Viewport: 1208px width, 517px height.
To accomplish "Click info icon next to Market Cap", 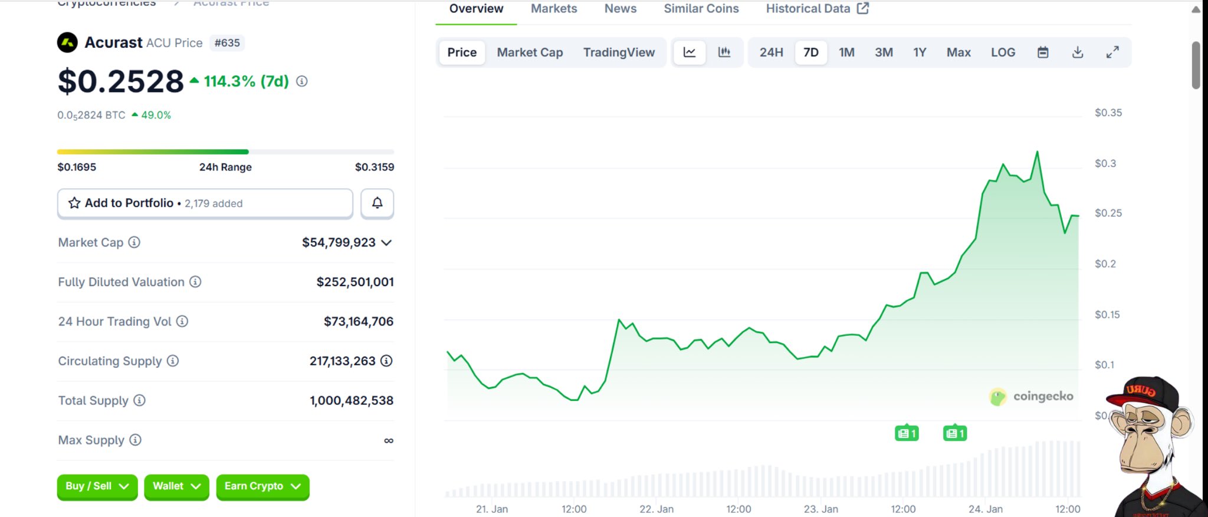I will pyautogui.click(x=134, y=242).
